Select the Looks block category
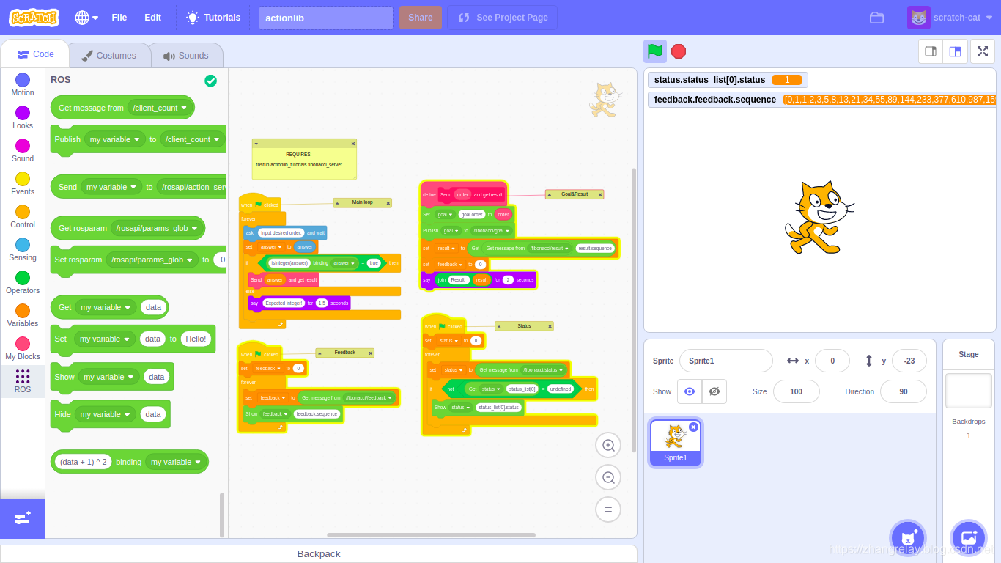The height and width of the screenshot is (563, 1001). coord(23,118)
